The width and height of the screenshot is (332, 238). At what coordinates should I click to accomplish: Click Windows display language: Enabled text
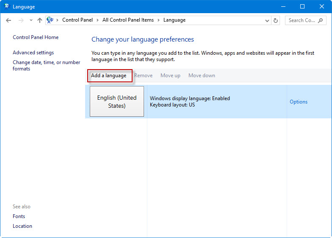click(x=190, y=98)
